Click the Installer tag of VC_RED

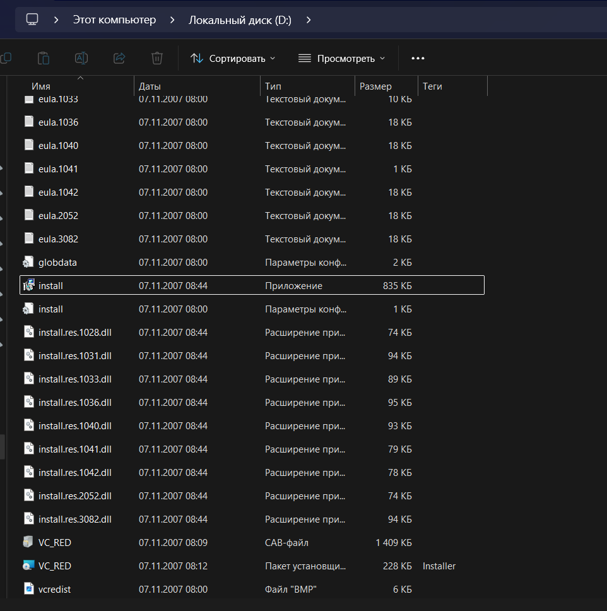(x=439, y=566)
